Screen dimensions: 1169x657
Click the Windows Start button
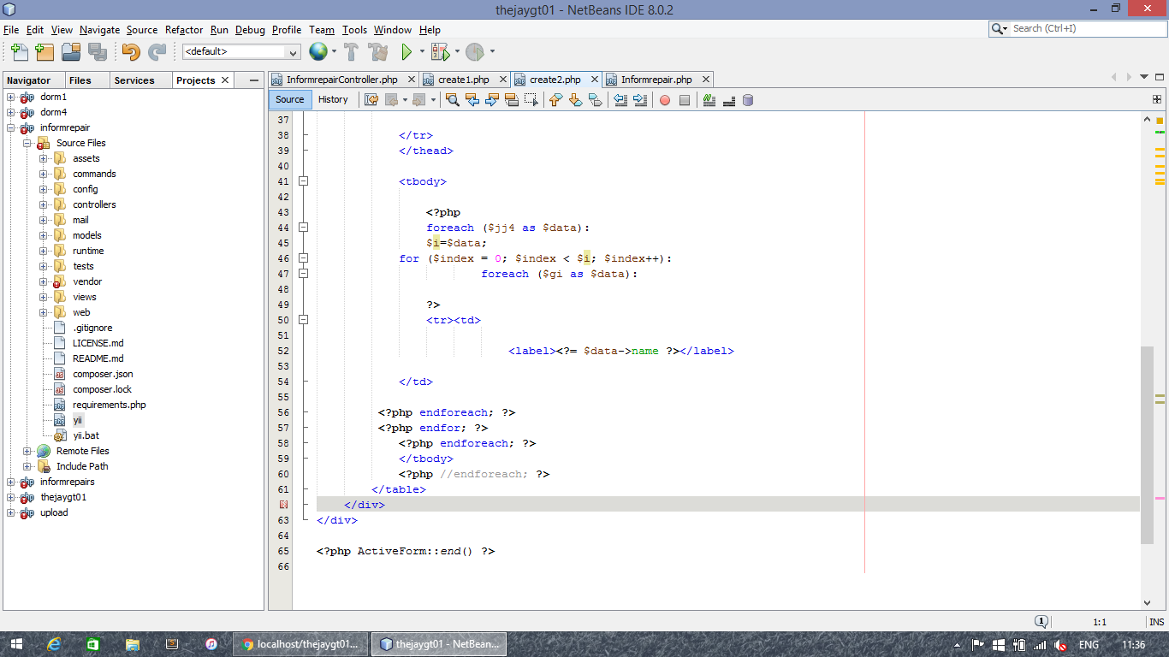tap(15, 644)
